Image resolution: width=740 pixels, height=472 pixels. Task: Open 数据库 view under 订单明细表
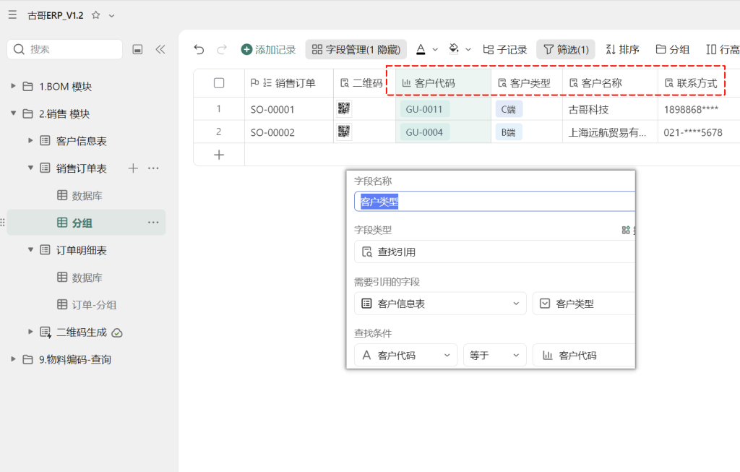(x=87, y=277)
